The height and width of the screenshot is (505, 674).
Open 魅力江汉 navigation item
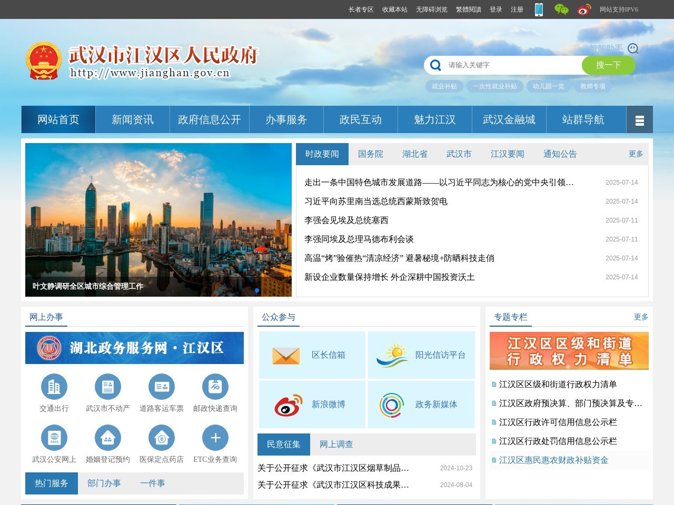(435, 120)
